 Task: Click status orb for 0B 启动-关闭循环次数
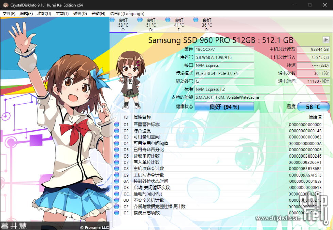(117, 187)
